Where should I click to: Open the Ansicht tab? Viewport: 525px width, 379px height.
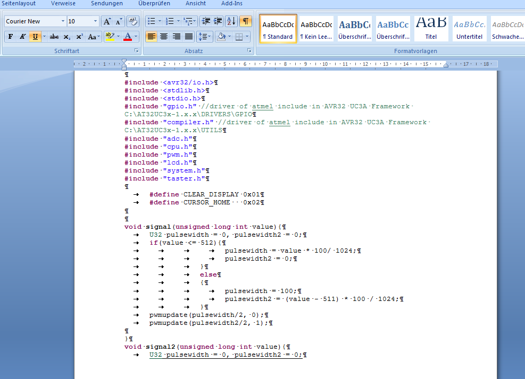coord(196,3)
